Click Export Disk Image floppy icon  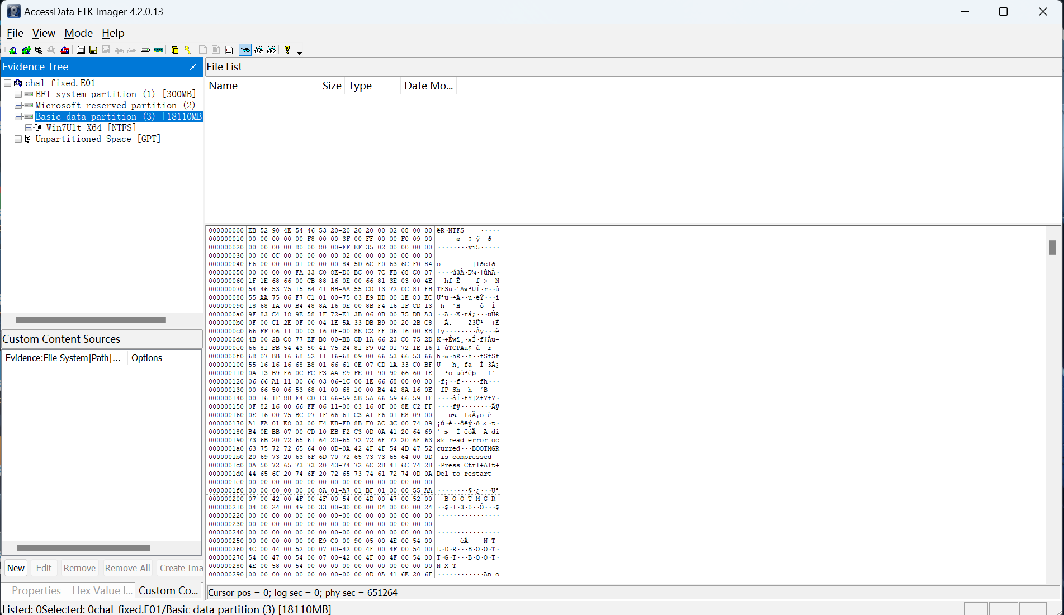point(93,50)
